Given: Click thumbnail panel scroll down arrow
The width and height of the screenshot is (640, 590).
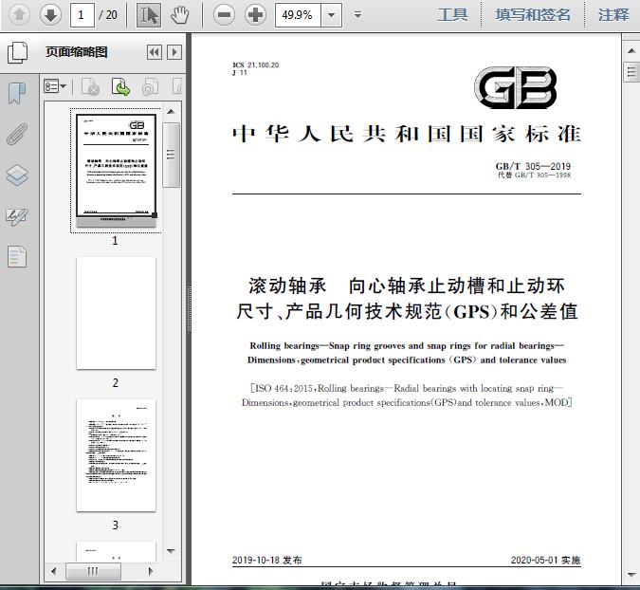Looking at the screenshot, I should tap(171, 551).
